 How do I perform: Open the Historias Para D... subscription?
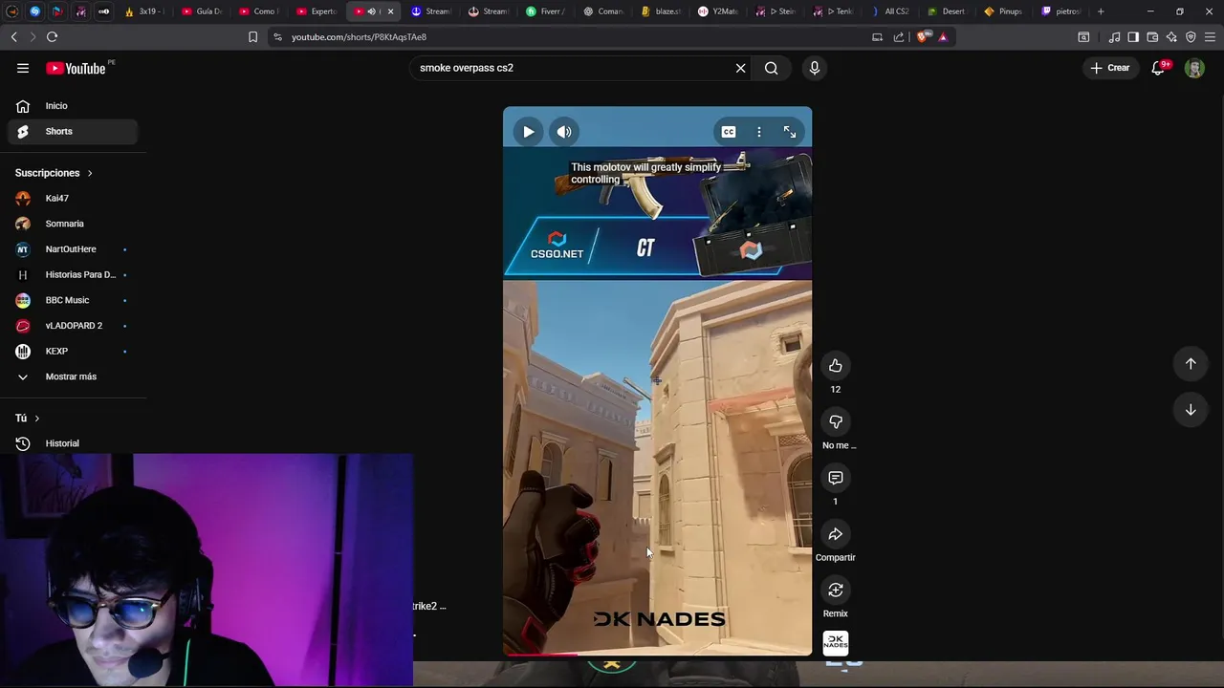[x=73, y=274]
